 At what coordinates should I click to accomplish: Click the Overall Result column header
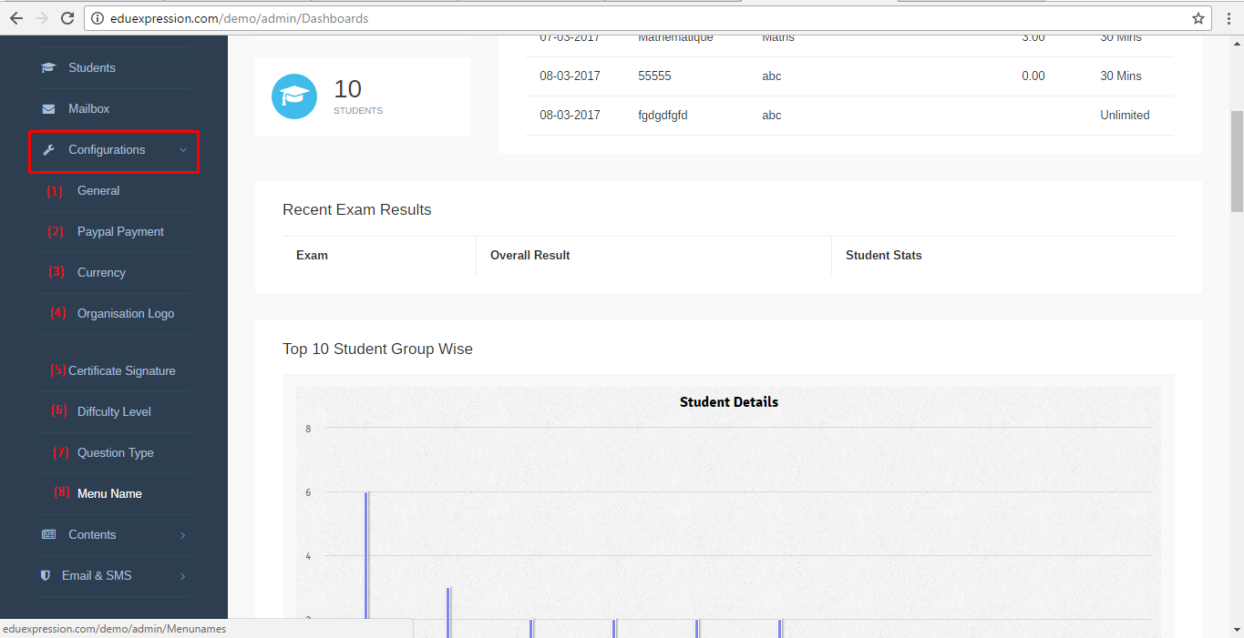pos(529,256)
